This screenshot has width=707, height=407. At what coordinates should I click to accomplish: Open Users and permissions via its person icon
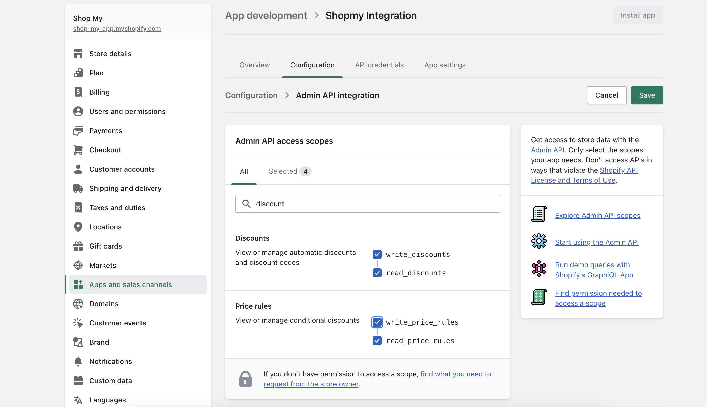tap(78, 111)
